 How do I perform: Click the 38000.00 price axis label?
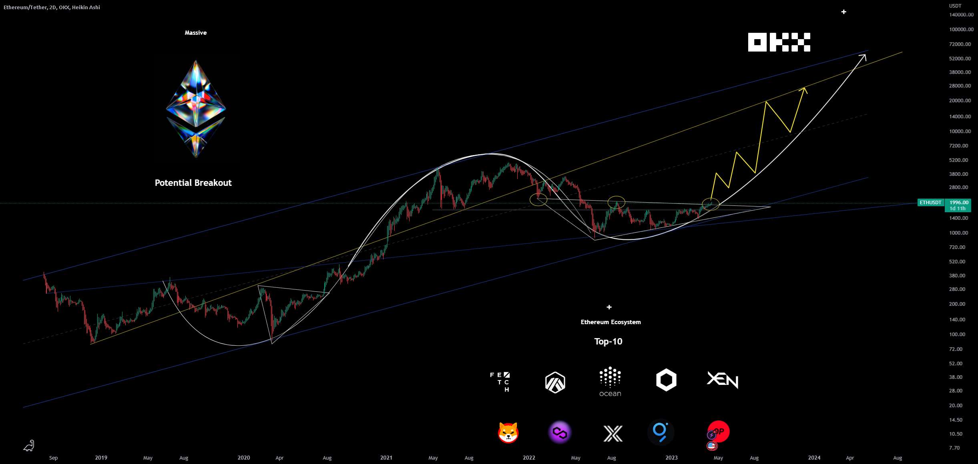point(960,72)
